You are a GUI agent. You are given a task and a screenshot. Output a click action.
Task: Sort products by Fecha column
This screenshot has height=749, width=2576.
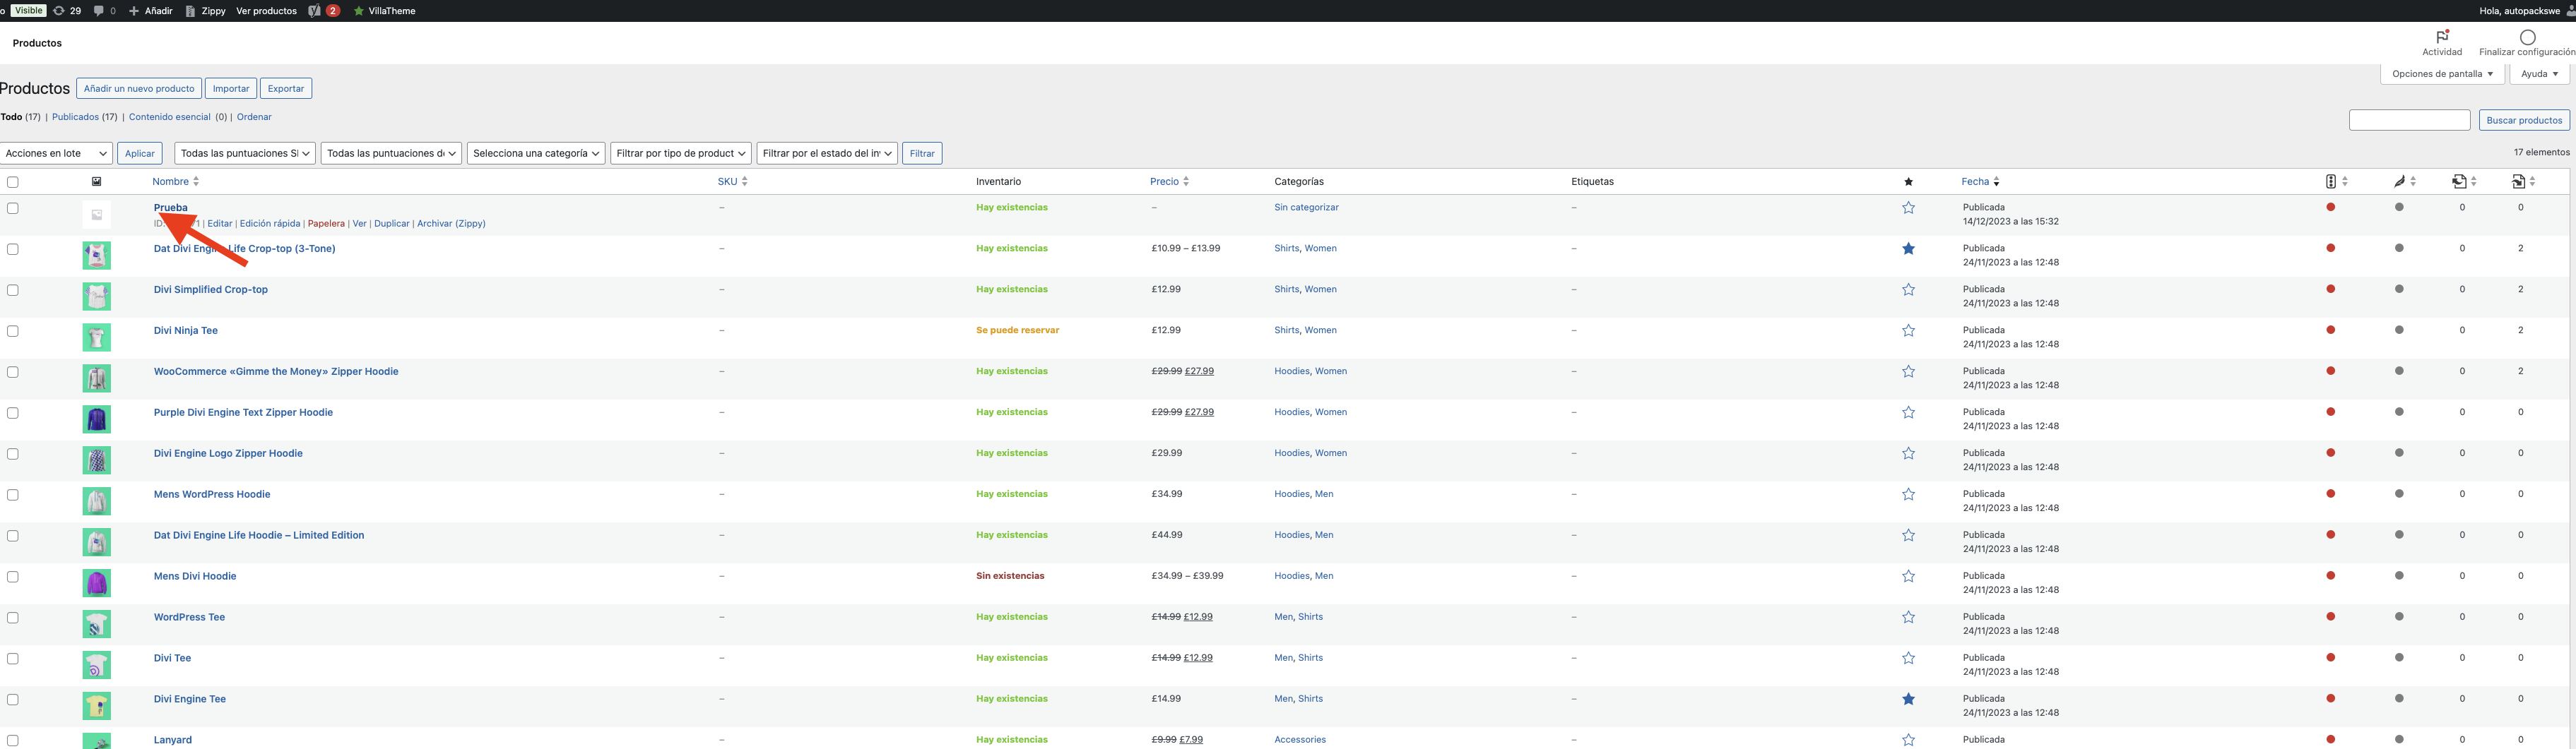[1980, 181]
